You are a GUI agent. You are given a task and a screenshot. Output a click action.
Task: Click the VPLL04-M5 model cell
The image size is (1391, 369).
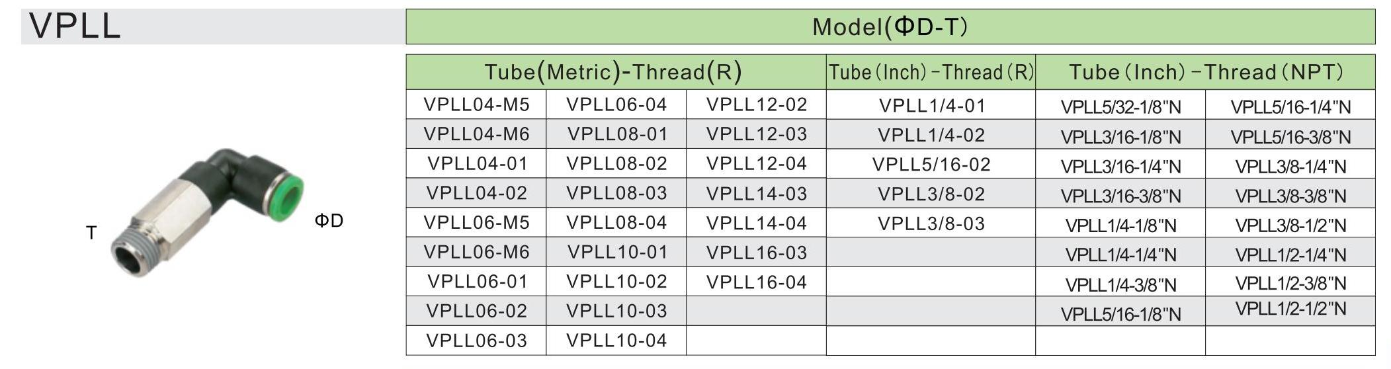[x=476, y=104]
